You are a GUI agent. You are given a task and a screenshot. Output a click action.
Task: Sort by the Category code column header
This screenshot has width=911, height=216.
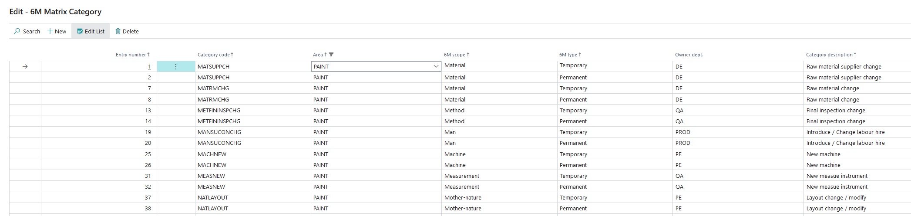pyautogui.click(x=213, y=55)
